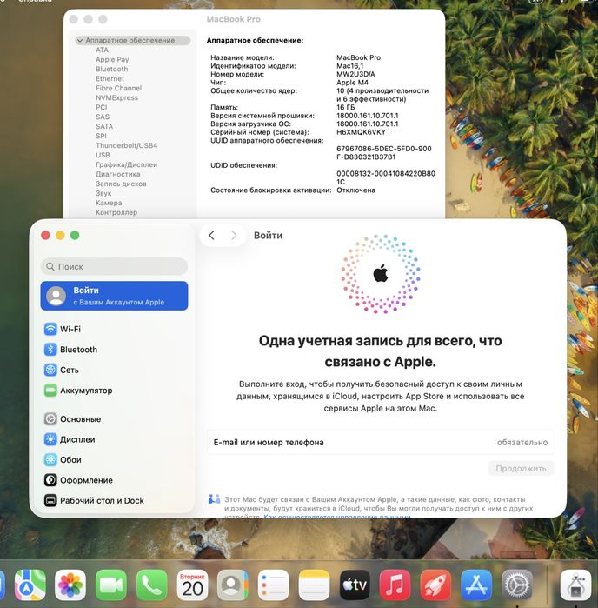Screen dimensions: 598x608
Task: Open Wi-Fi settings in sidebar
Action: [x=114, y=329]
